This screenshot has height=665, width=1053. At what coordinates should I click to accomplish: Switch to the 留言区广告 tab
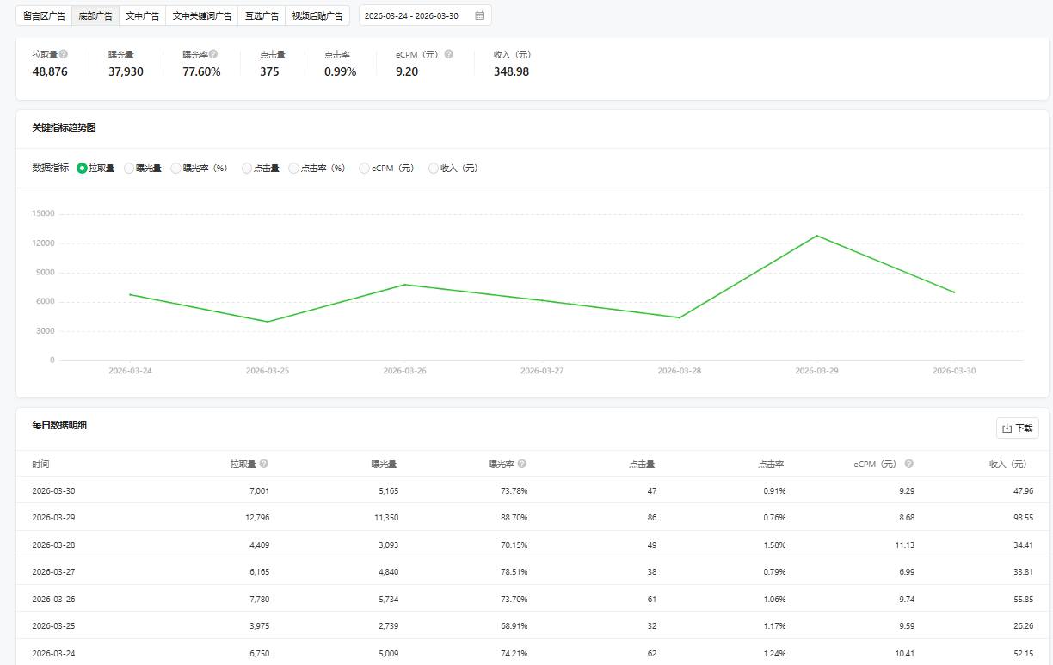click(44, 15)
